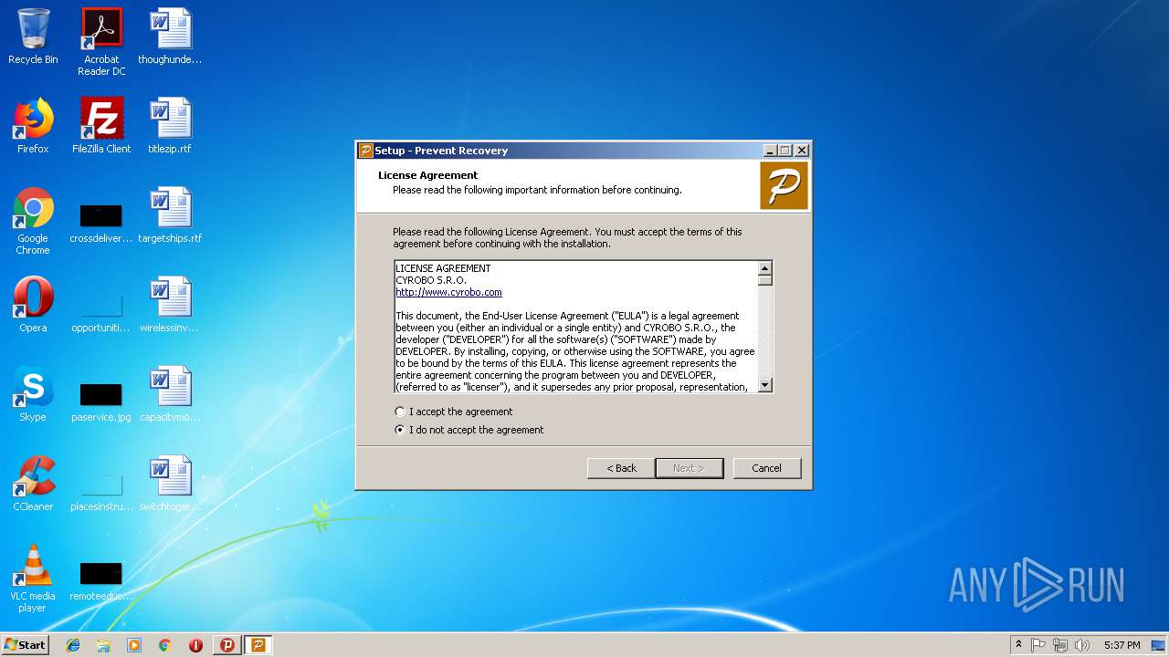Select the paservice.jpg image file
This screenshot has height=657, width=1169.
101,403
